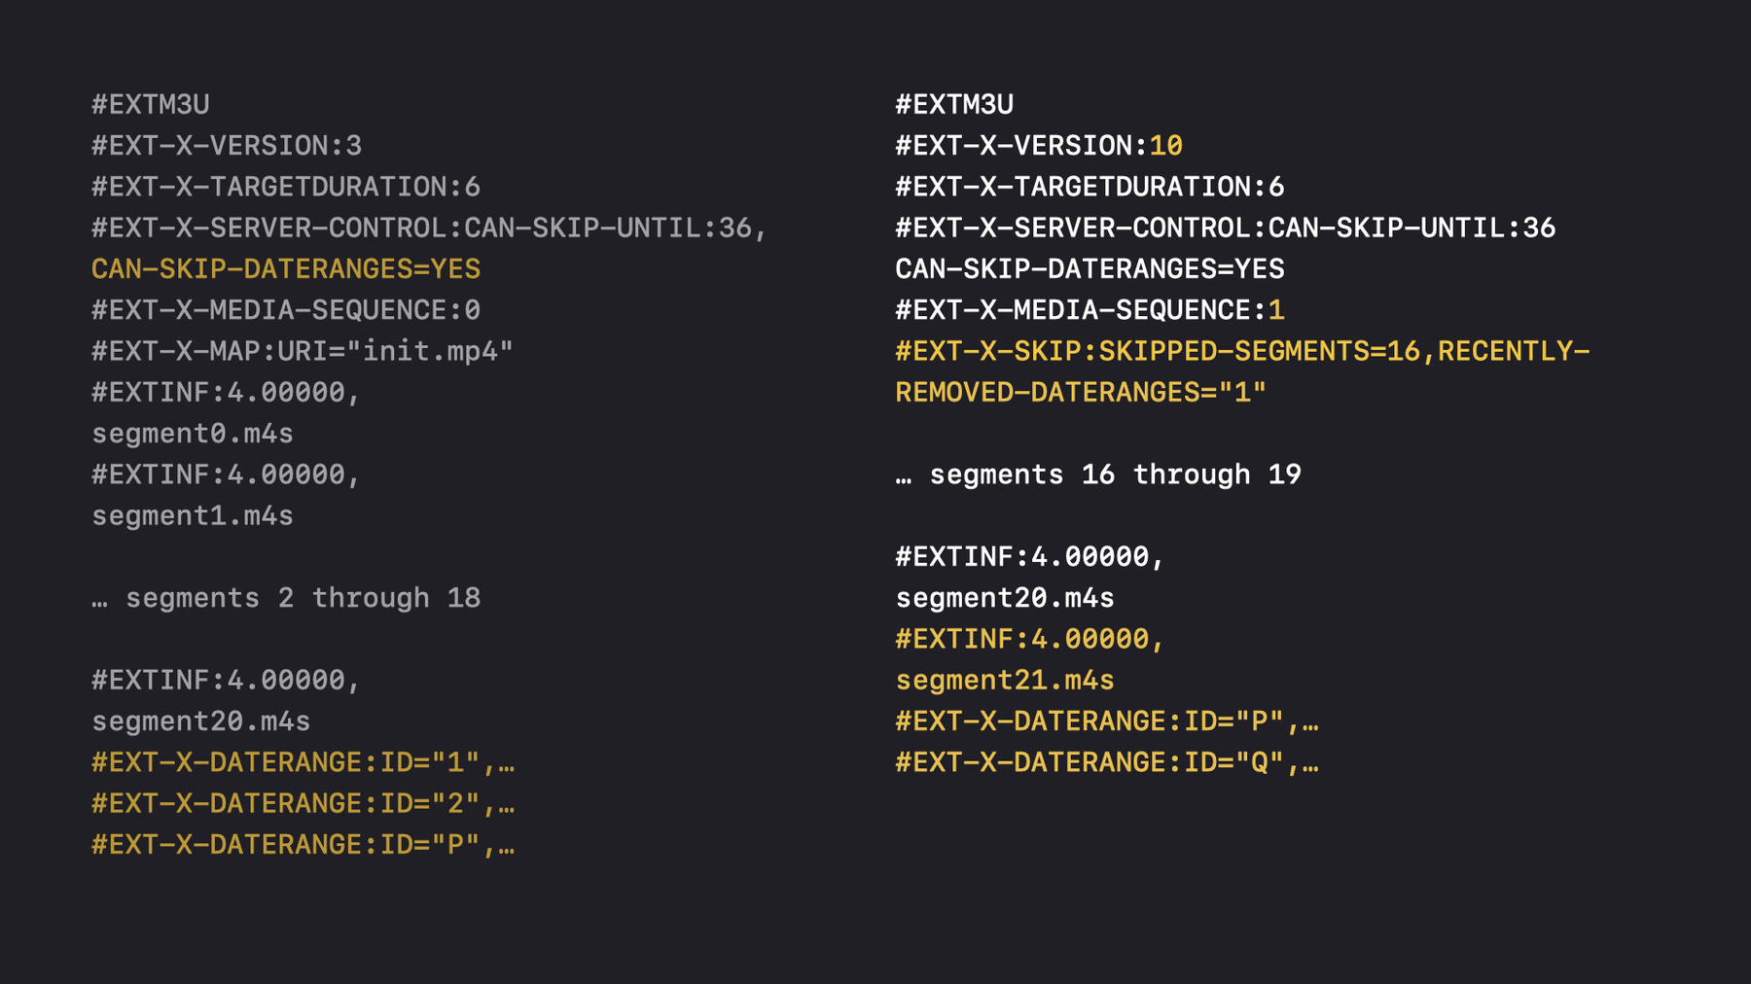
Task: Click the DATERANGE ID="1" line
Action: (303, 762)
